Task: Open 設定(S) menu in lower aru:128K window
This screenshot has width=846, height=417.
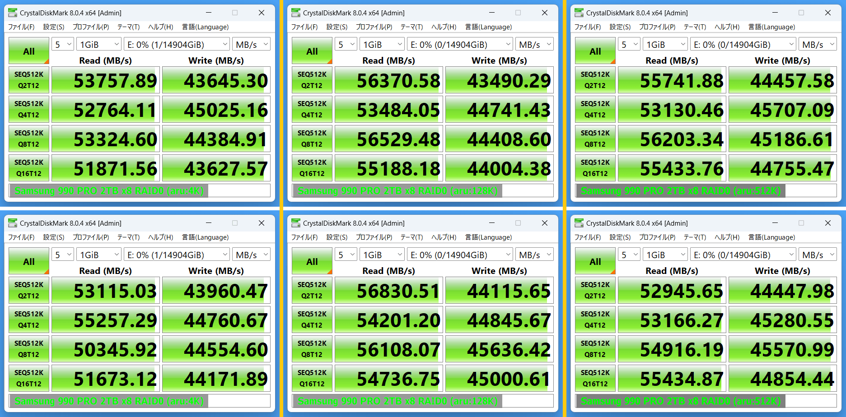Action: 337,237
